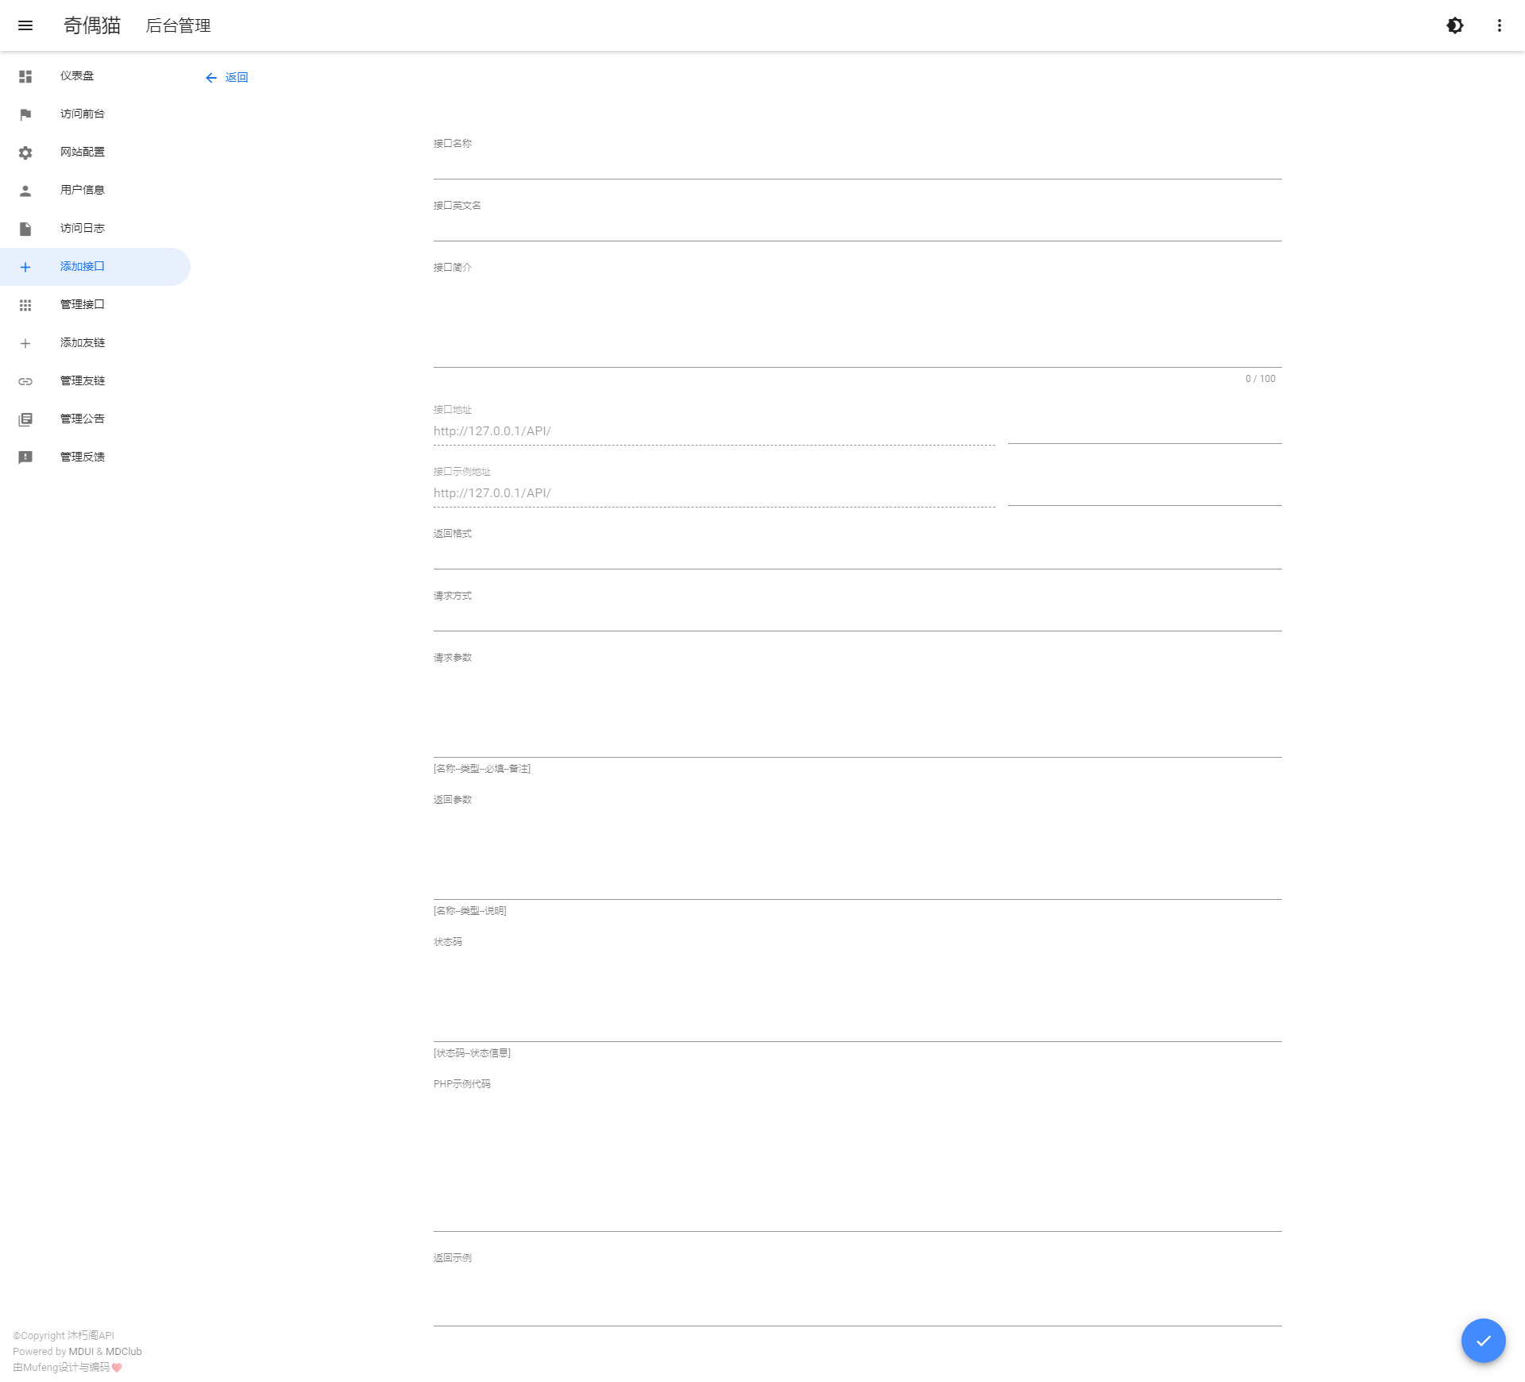Click the 访问前台 flag icon
1525x1382 pixels.
pyautogui.click(x=25, y=114)
